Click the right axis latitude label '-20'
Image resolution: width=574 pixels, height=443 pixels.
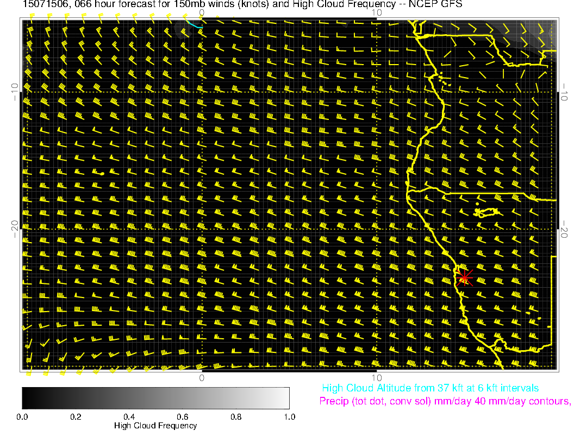(x=565, y=229)
